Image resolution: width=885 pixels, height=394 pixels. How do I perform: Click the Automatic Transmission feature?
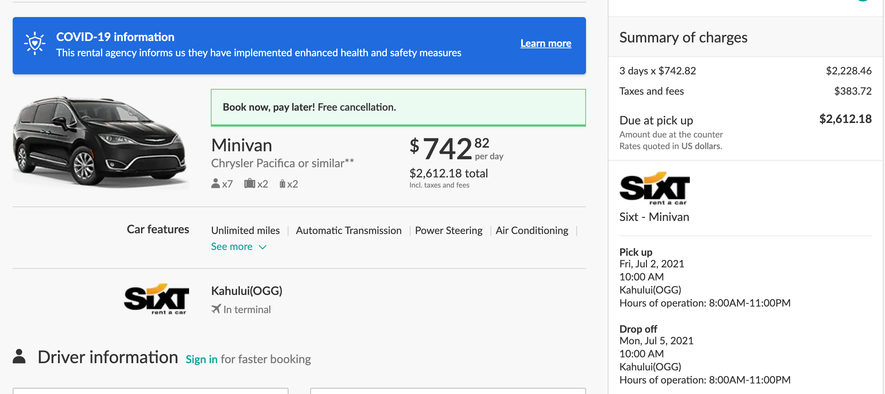coord(348,231)
